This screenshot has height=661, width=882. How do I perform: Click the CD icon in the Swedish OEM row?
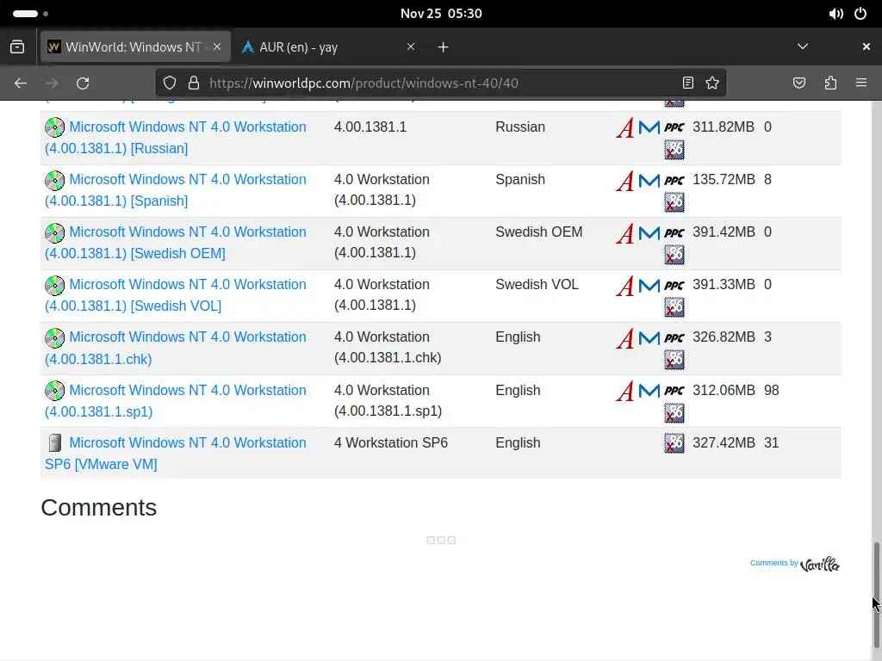pos(54,232)
